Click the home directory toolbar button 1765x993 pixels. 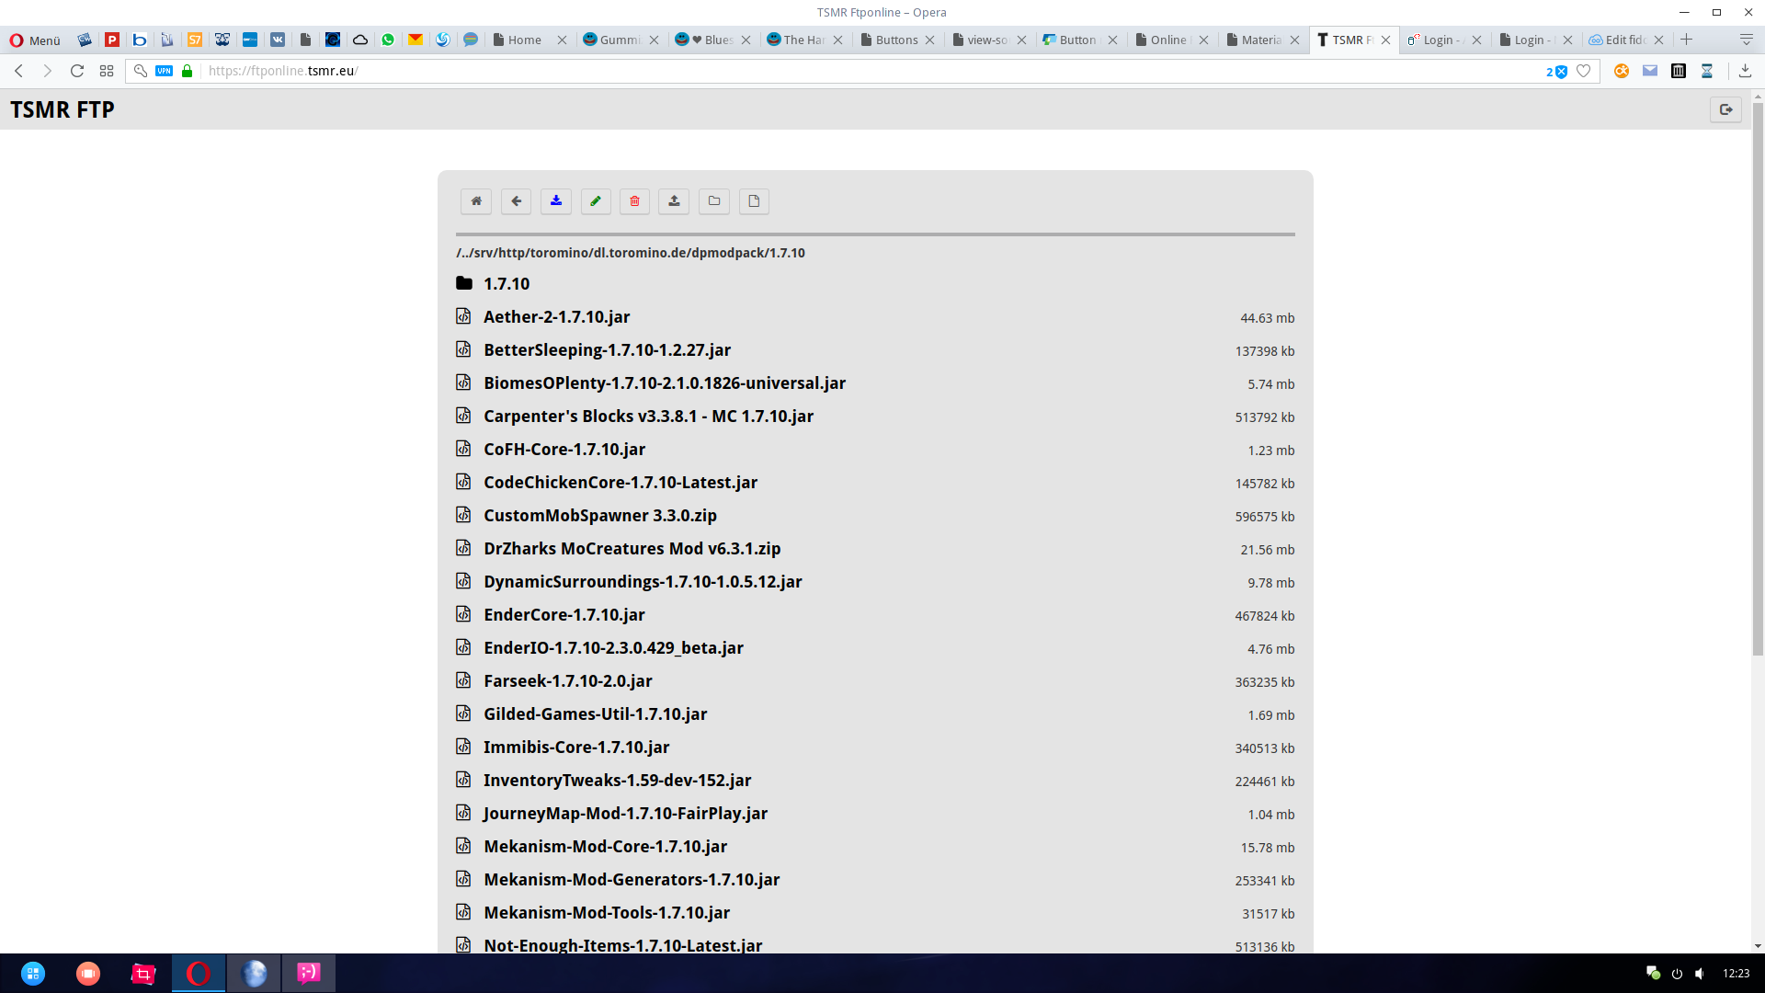476,201
